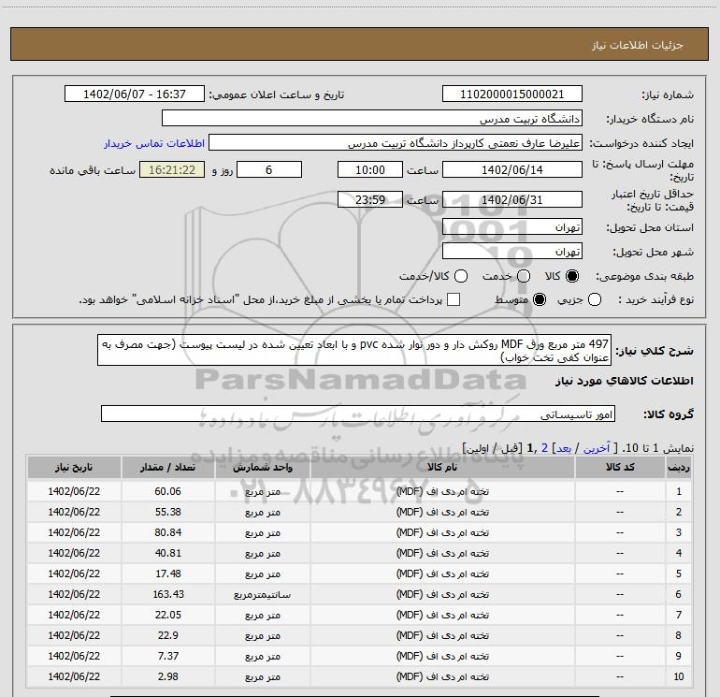Screen dimensions: 720x697
Task: Click the request creator name field
Action: 396,143
